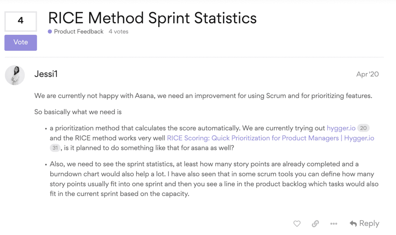Screen dimensions: 396x235
Task: Click the topic title RICE Method Sprint Statistics
Action: 152,18
